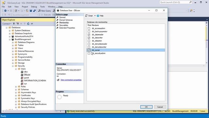This screenshot has height=118, width=209.
Task: Click the Object Explorer horizontal scrollbar
Action: [x=32, y=111]
